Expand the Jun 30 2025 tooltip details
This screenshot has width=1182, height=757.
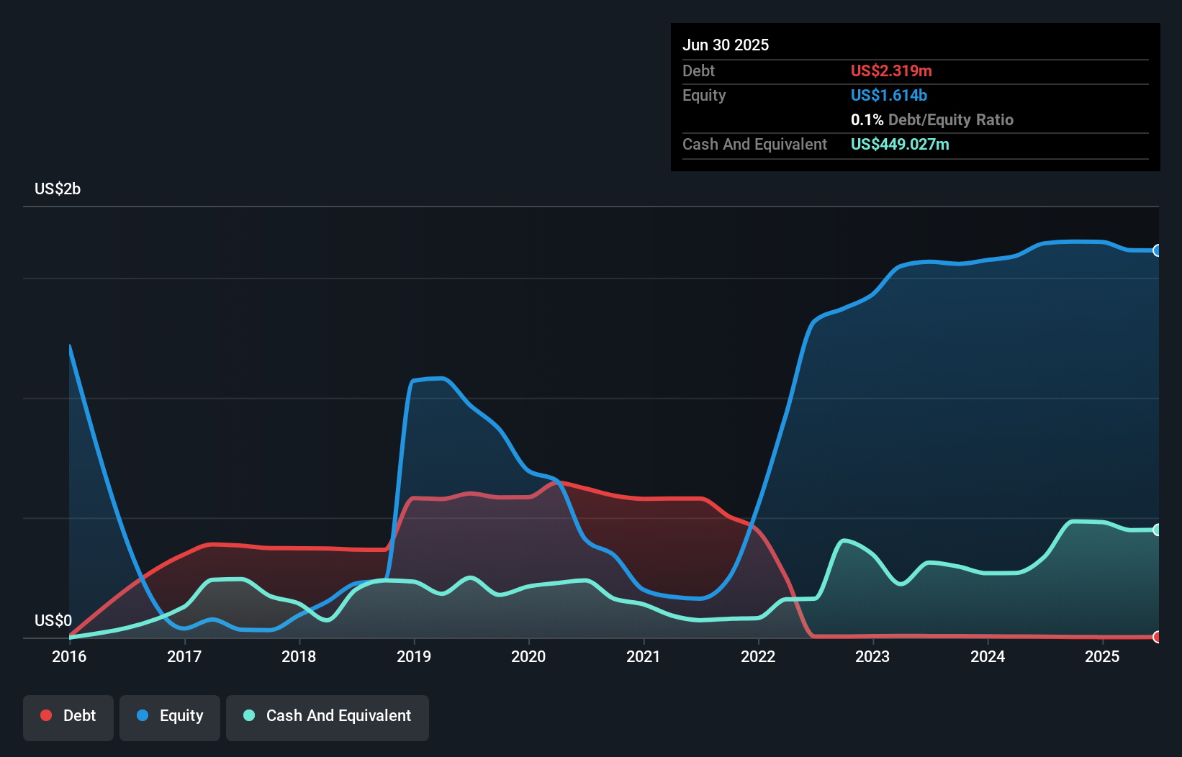coord(726,45)
